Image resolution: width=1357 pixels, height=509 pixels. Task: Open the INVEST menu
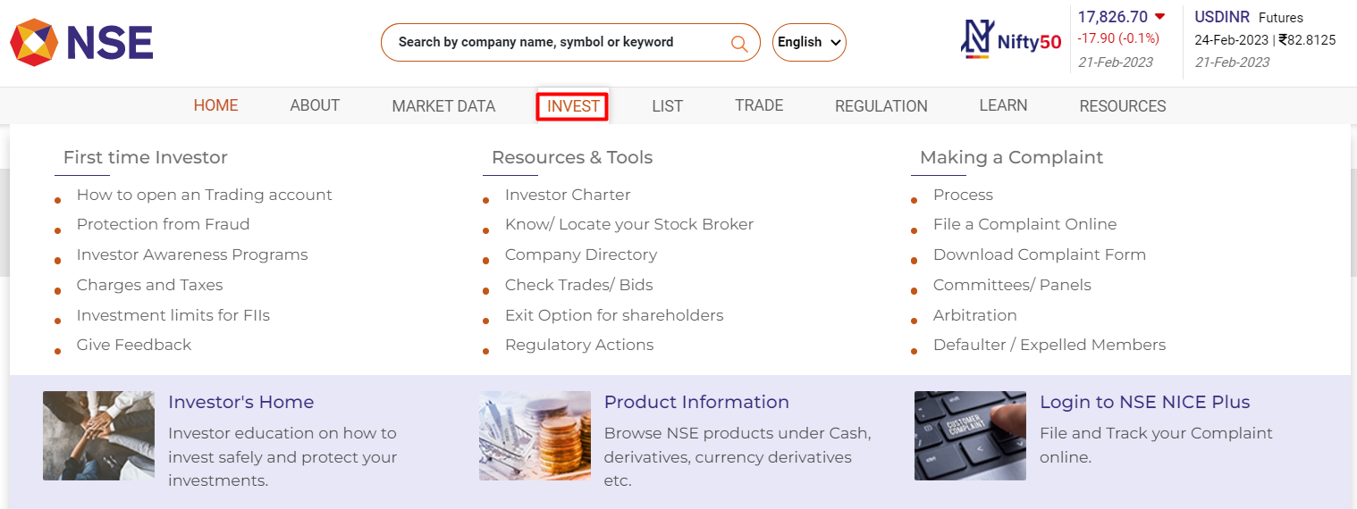pos(573,106)
